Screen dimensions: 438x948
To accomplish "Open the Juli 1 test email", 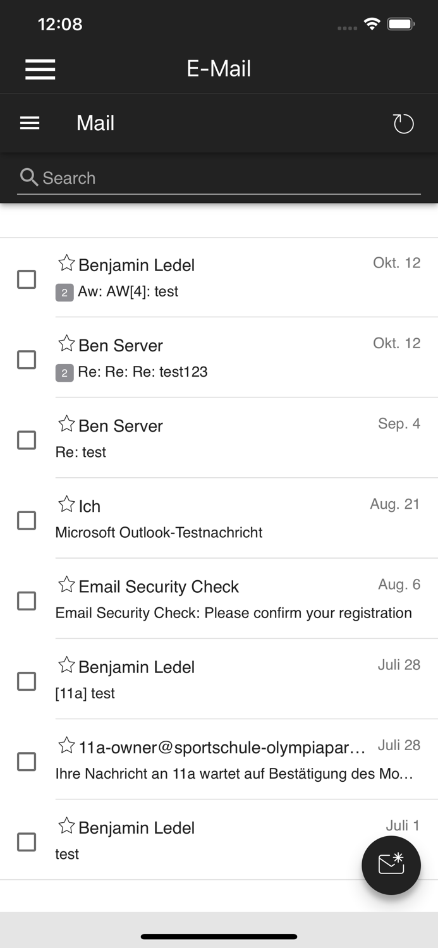I will coord(190,853).
